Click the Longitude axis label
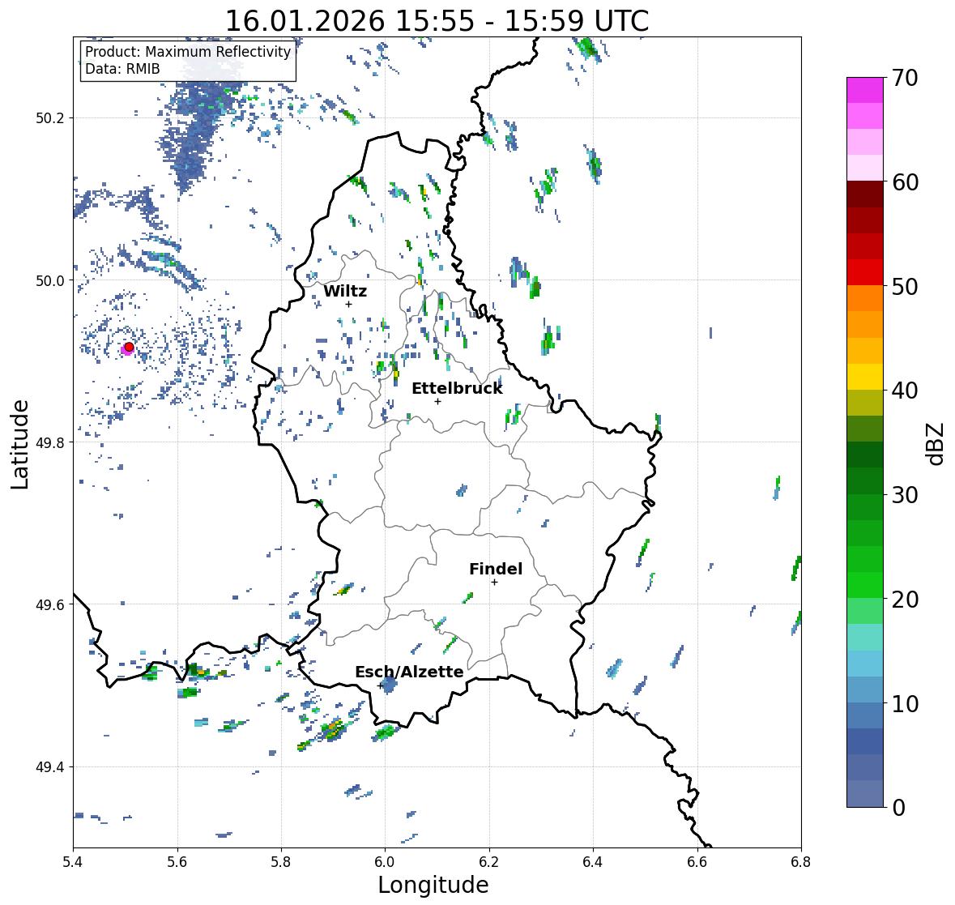This screenshot has width=955, height=905. pos(433,885)
